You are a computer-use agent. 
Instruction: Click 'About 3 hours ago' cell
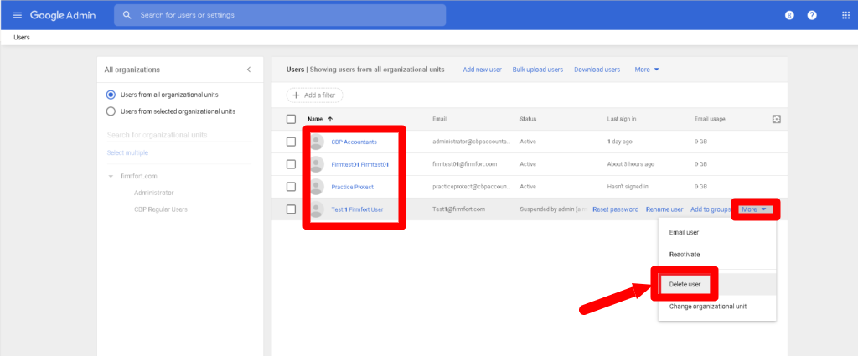(x=630, y=164)
